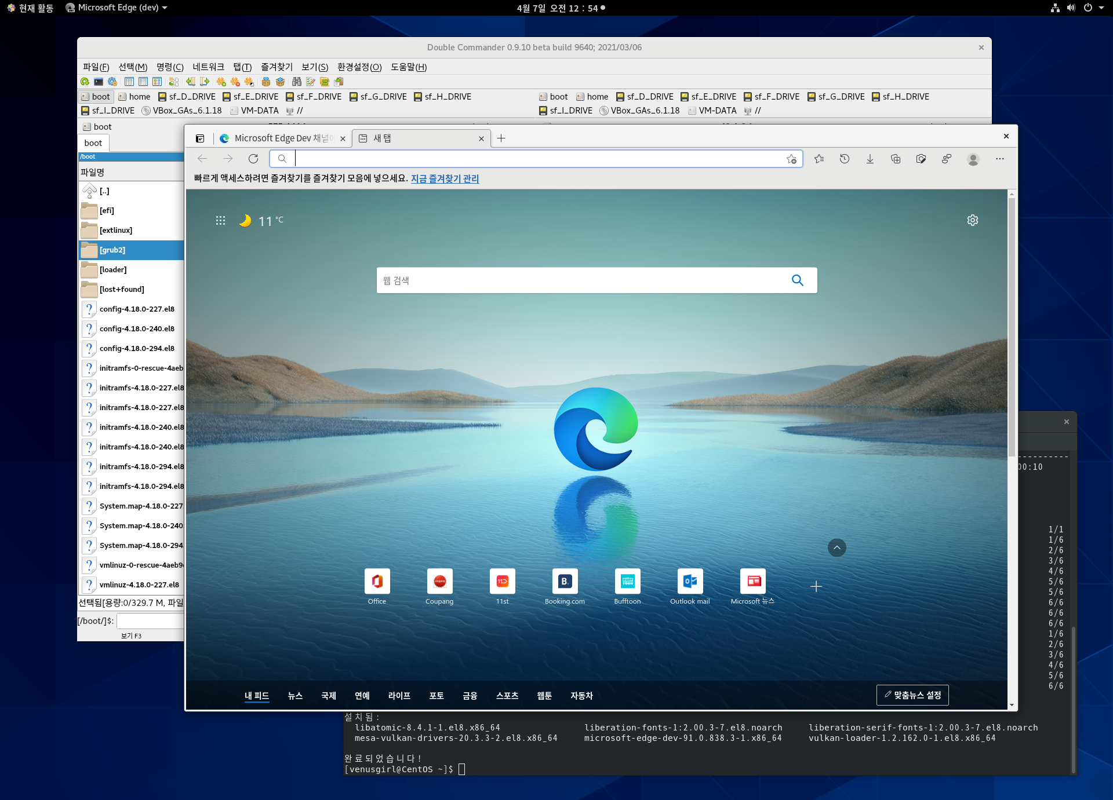The image size is (1113, 800).
Task: Click the Double Commander command line input
Action: (150, 621)
